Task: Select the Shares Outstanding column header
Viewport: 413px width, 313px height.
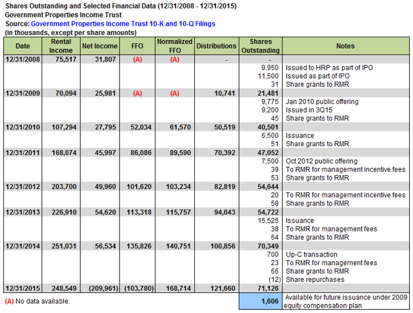Action: tap(261, 46)
